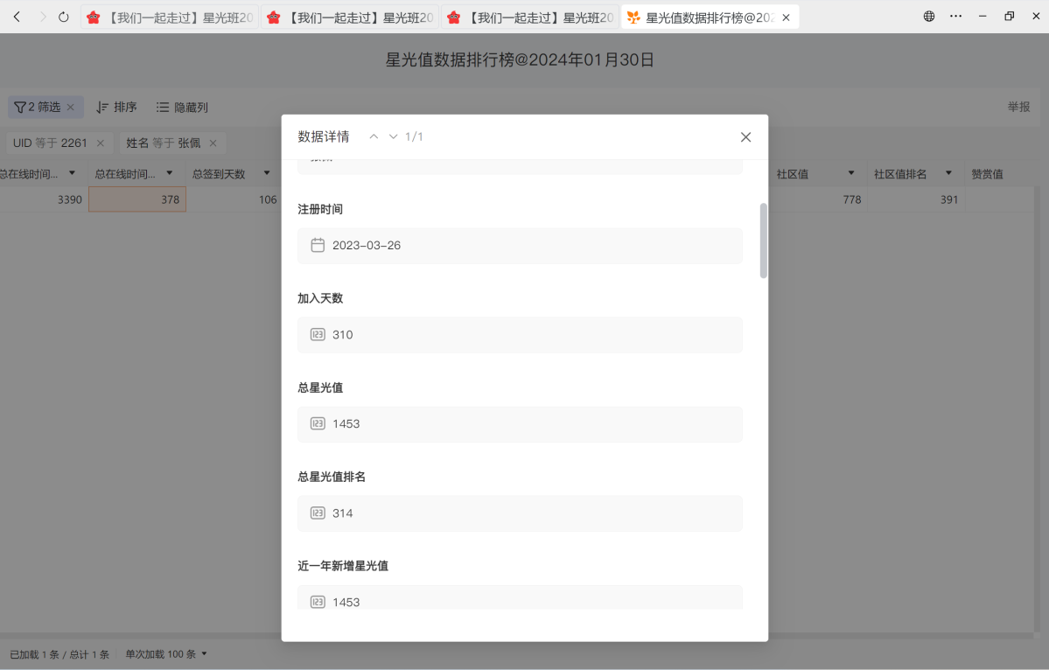Switch to first 我们一起走过 browser tab
The image size is (1049, 670).
170,17
